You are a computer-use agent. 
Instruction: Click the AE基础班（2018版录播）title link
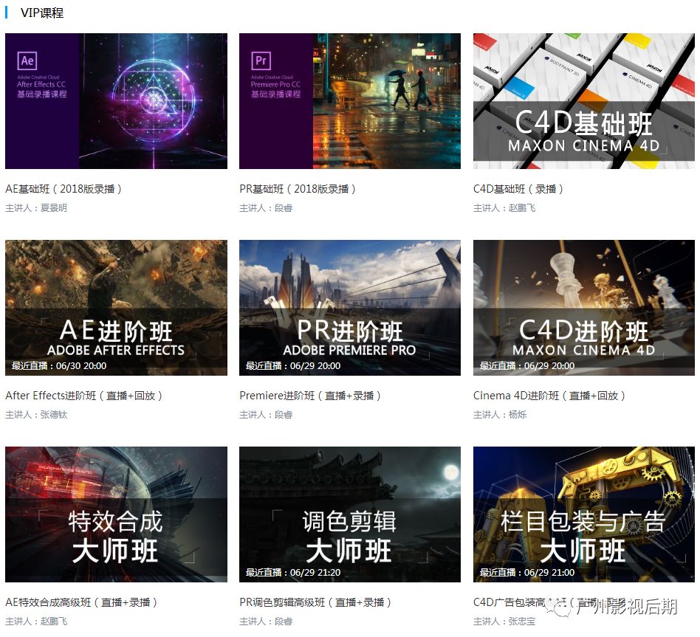click(64, 189)
